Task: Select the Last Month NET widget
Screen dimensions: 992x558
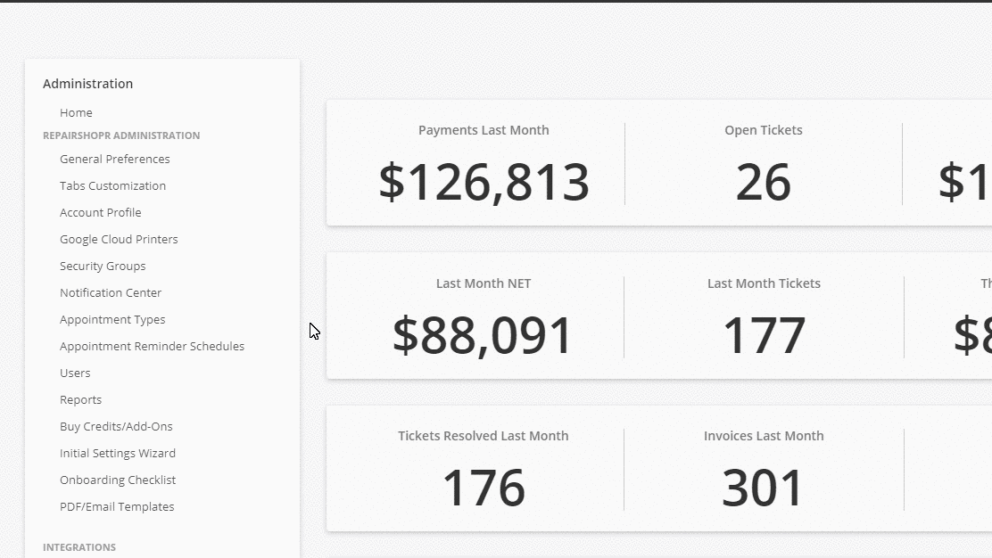Action: point(483,319)
